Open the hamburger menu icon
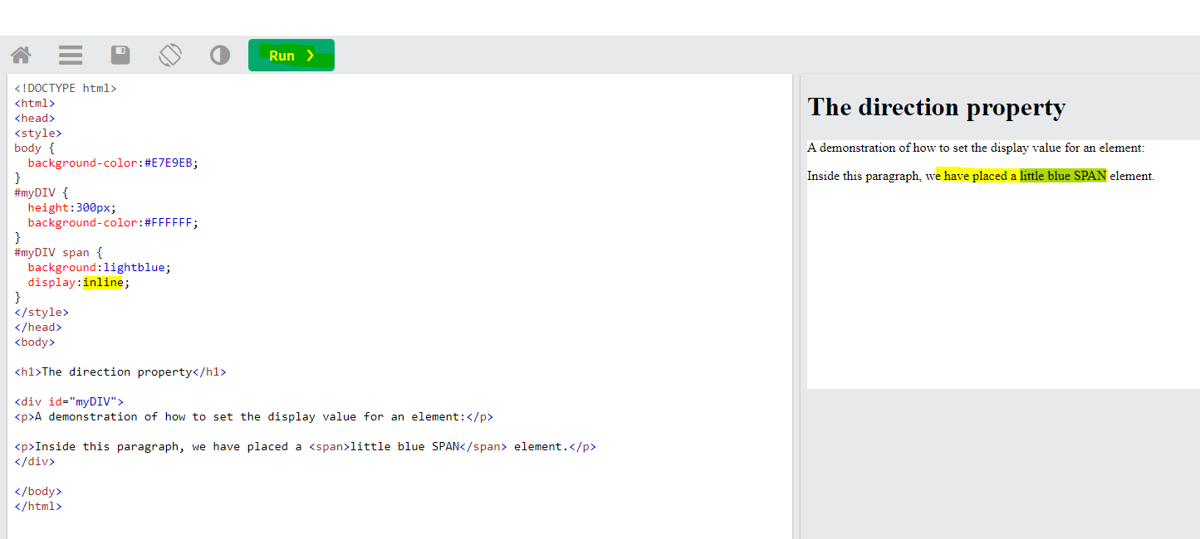Screen dimensions: 1200x539 [x=71, y=56]
